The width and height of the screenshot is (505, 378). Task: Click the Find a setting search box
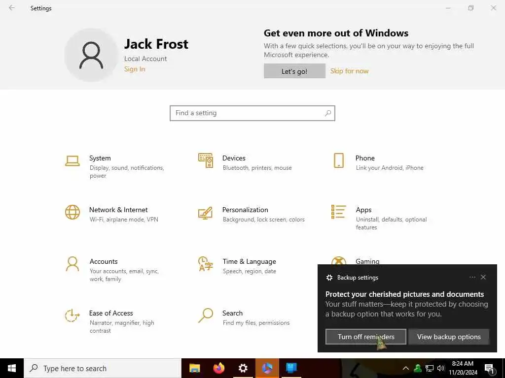click(x=252, y=113)
